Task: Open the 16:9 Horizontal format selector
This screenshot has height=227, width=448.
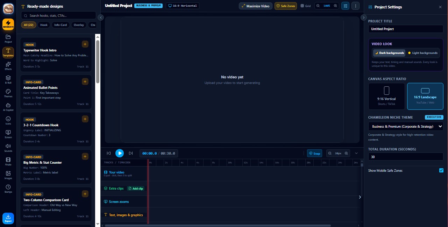Action: [183, 6]
